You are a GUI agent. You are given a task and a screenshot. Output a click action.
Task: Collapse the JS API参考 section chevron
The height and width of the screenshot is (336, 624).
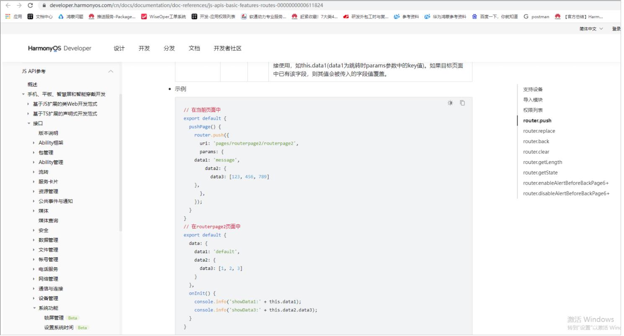click(111, 72)
